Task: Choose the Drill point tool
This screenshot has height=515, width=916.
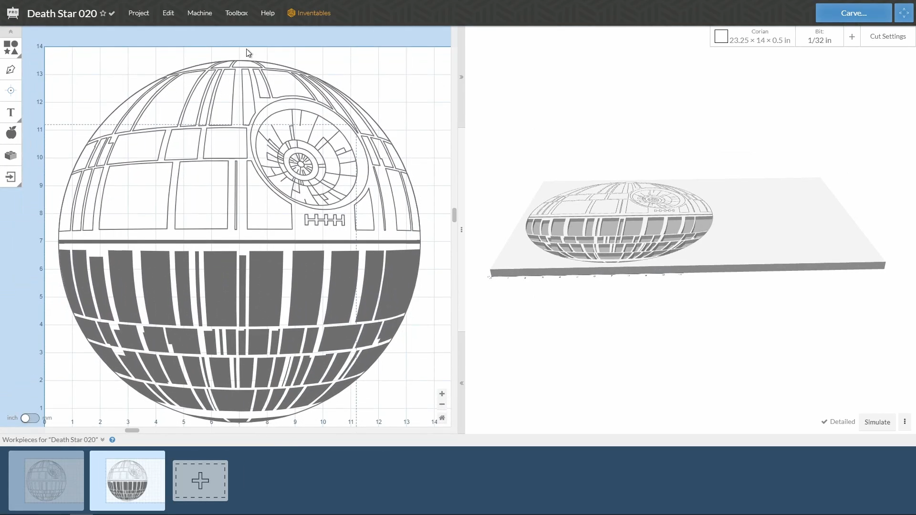Action: pos(10,91)
